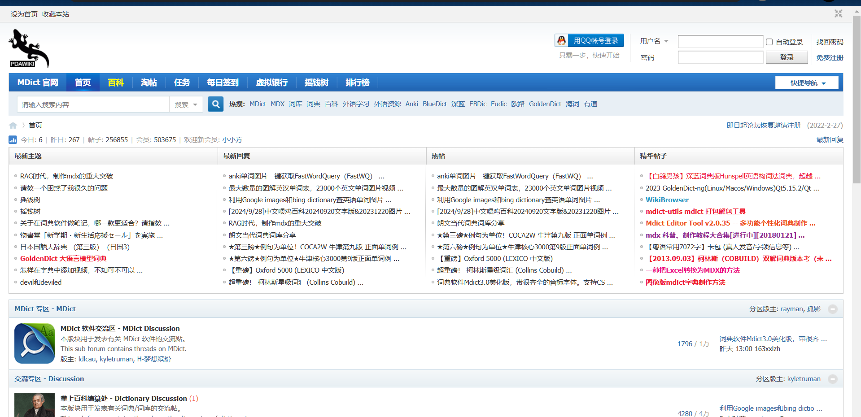Click hot search term Eudic

click(x=498, y=104)
